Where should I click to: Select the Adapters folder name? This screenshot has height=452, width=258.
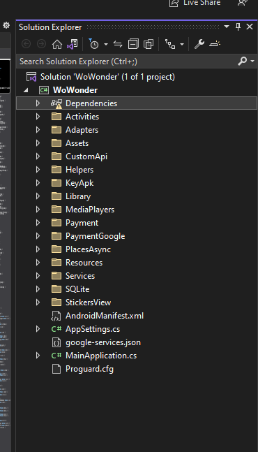point(82,130)
